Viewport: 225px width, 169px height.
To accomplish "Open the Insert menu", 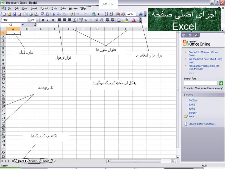I will pyautogui.click(x=34, y=8).
